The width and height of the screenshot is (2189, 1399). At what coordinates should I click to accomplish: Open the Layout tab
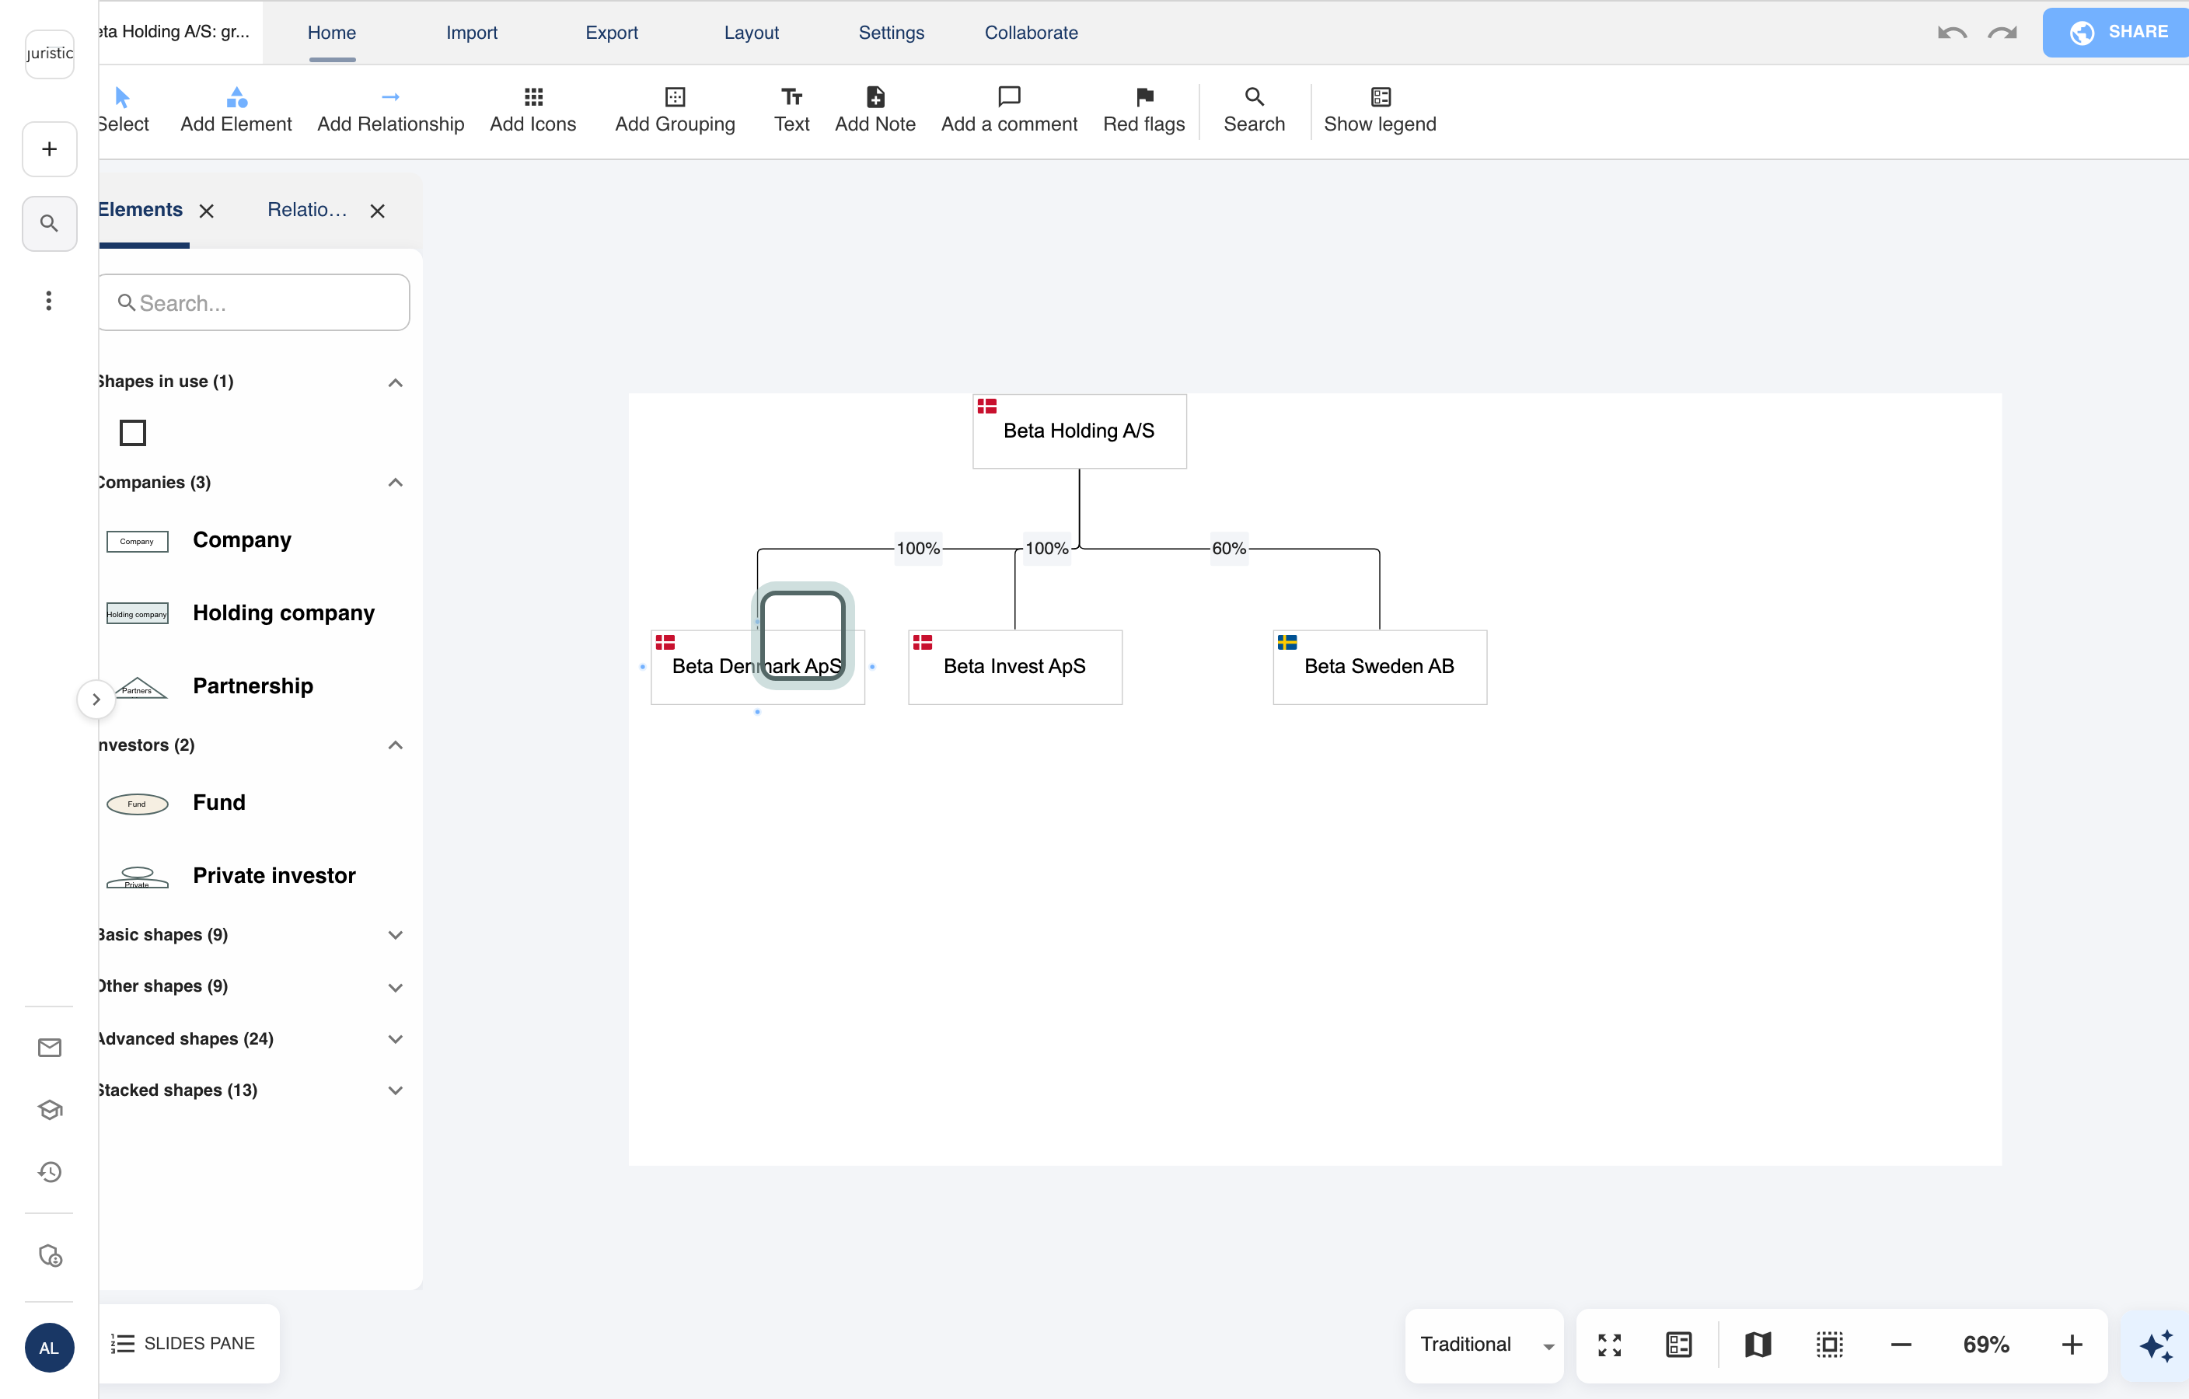click(751, 33)
